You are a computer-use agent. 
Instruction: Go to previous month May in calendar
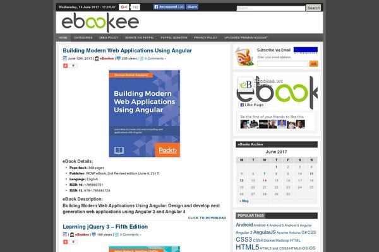point(244,201)
